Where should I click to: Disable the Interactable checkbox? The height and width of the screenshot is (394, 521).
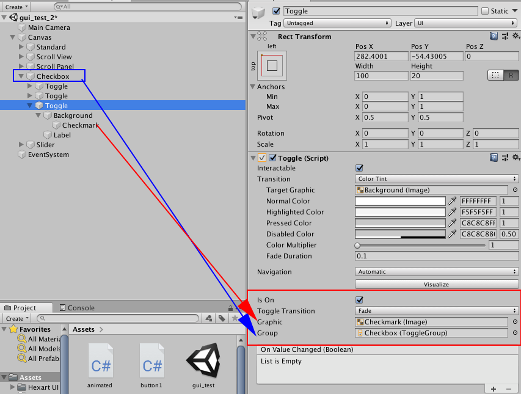tap(359, 169)
